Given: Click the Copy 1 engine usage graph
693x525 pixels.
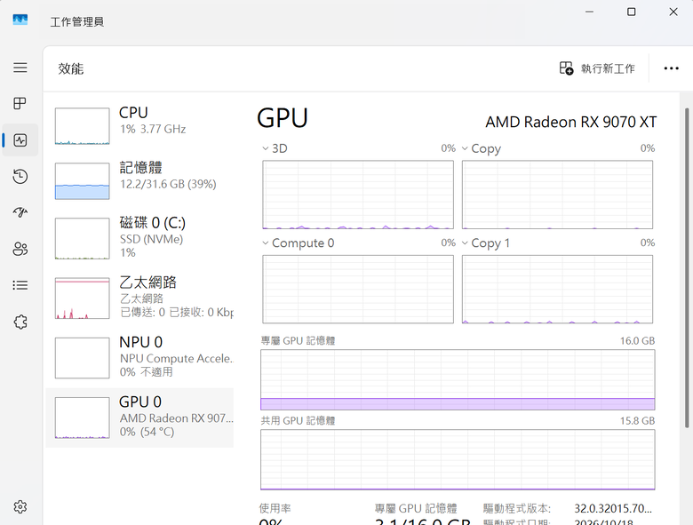Looking at the screenshot, I should (557, 289).
